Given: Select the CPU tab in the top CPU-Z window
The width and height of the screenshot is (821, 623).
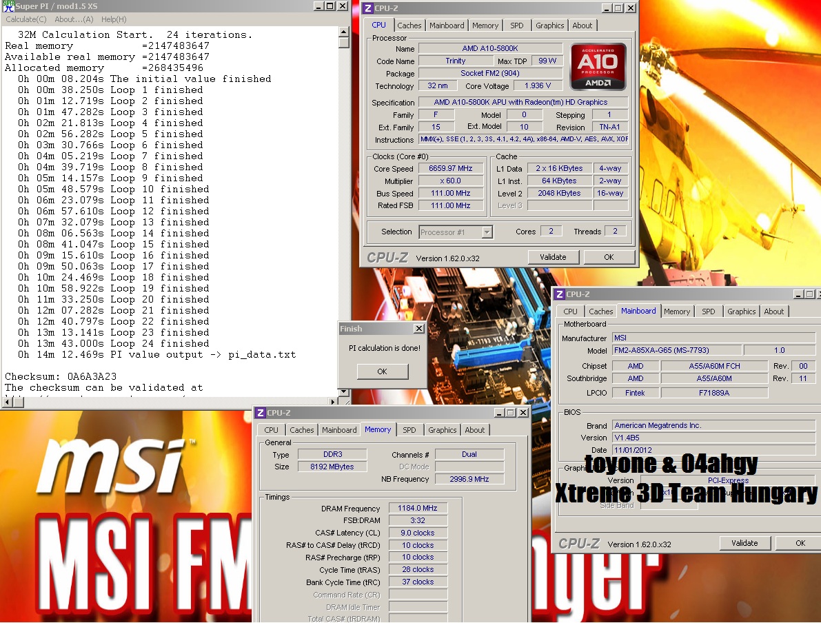Looking at the screenshot, I should [378, 25].
